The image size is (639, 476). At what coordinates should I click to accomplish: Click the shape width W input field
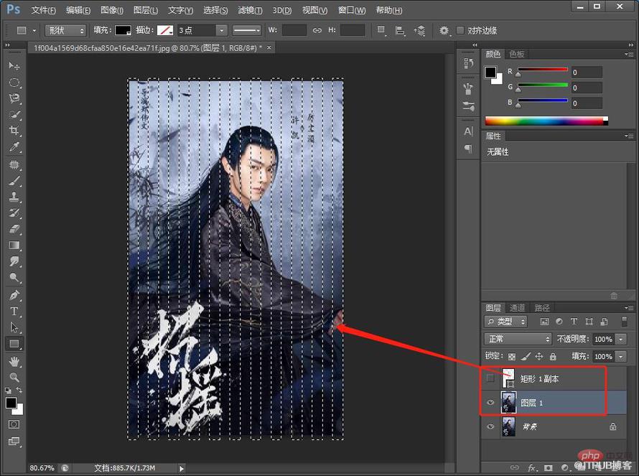[294, 30]
